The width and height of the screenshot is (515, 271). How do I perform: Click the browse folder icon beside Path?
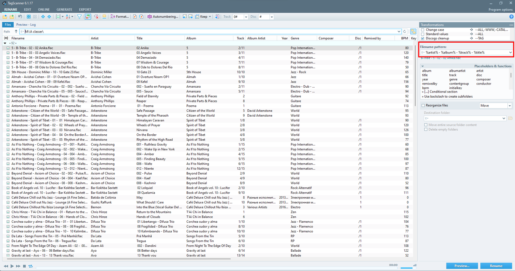pyautogui.click(x=413, y=31)
